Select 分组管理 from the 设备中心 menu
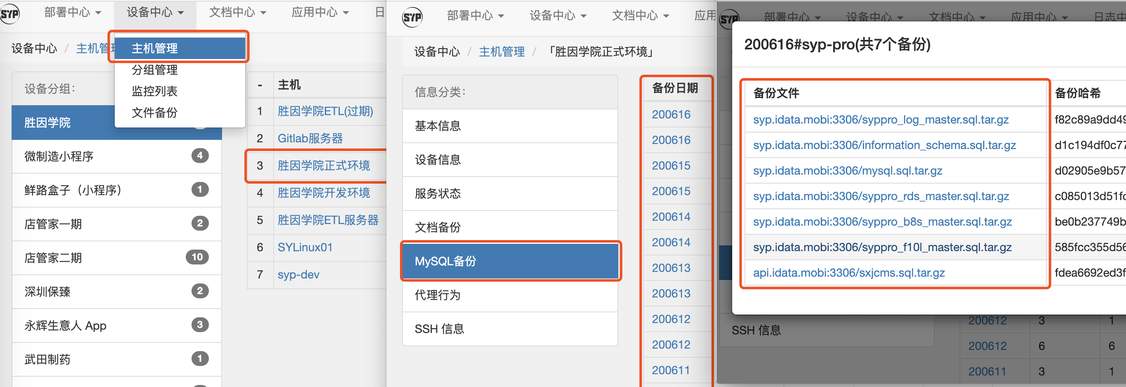This screenshot has width=1126, height=387. click(x=180, y=69)
